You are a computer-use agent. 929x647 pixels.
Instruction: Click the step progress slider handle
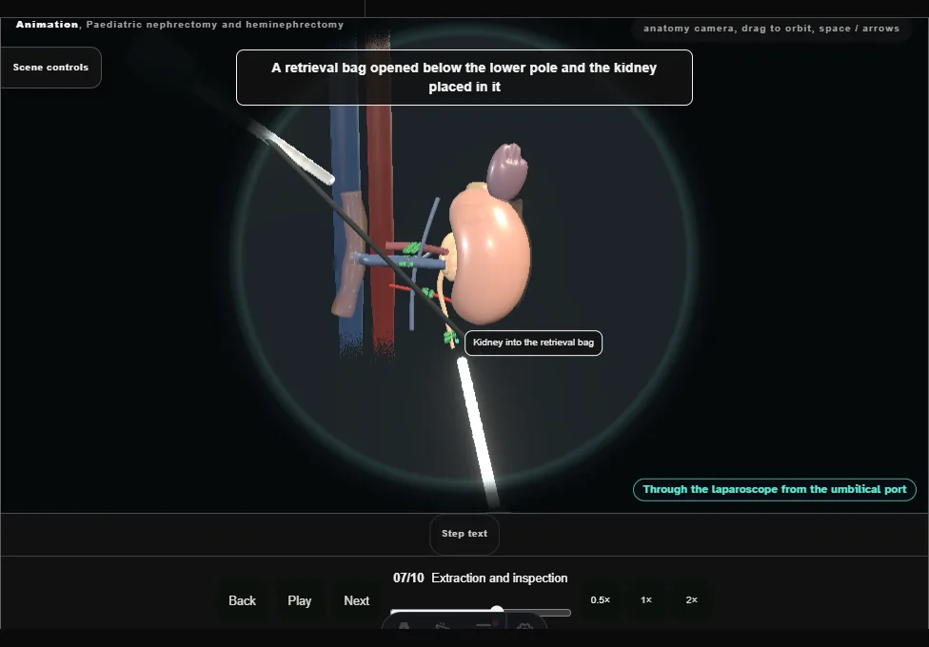pyautogui.click(x=497, y=611)
